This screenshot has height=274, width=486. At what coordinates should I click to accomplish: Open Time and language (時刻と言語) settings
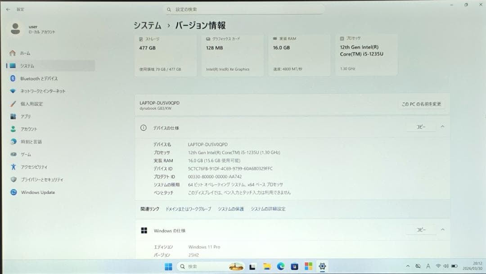click(50, 142)
